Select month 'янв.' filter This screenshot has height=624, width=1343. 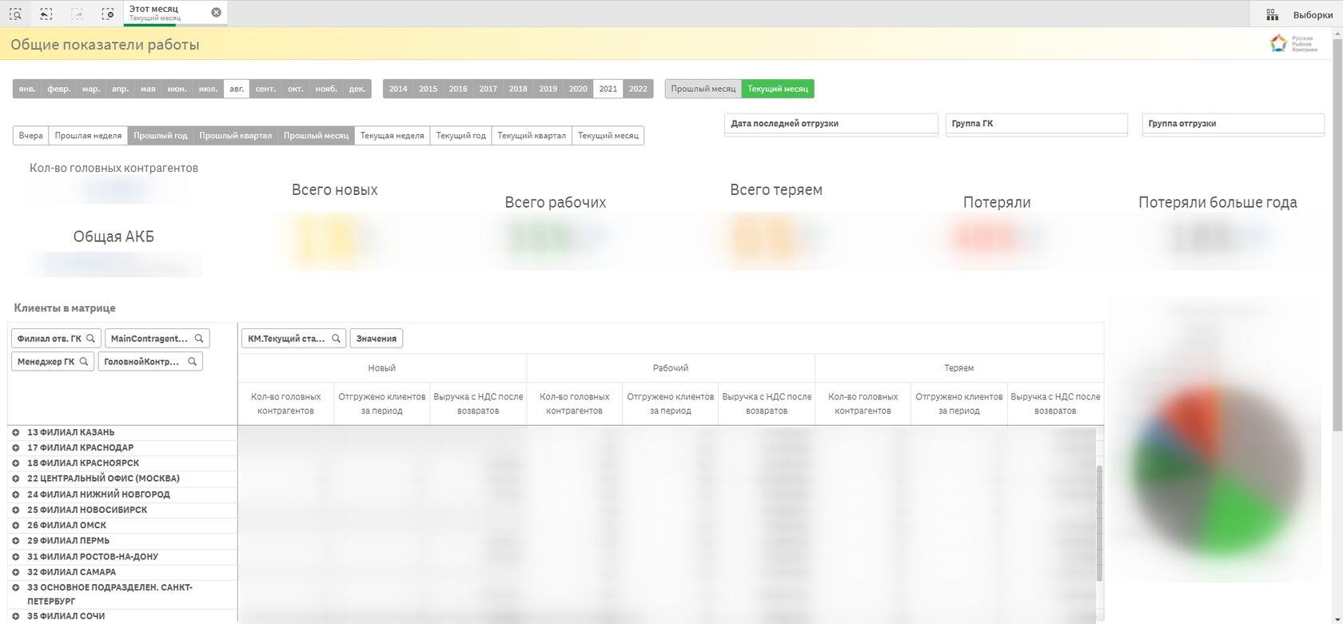click(x=27, y=89)
